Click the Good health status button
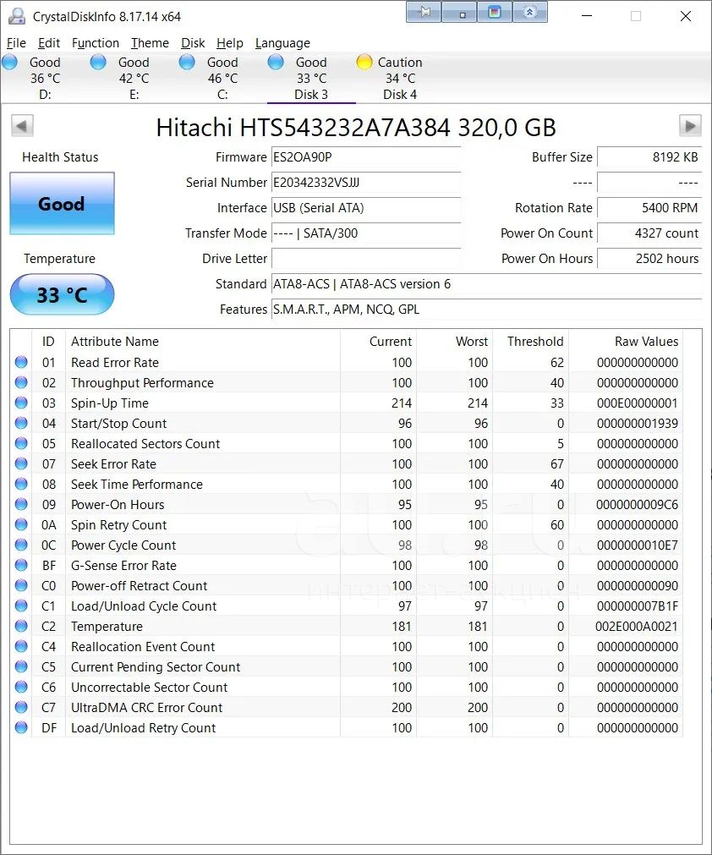The width and height of the screenshot is (712, 855). point(62,203)
